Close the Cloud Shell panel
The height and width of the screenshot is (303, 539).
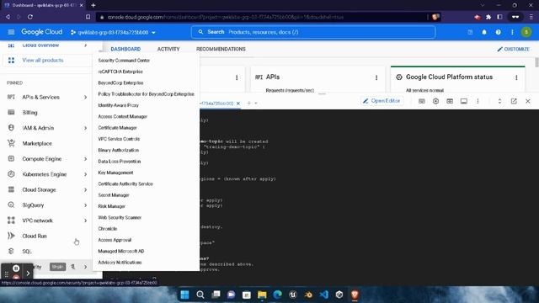528,101
